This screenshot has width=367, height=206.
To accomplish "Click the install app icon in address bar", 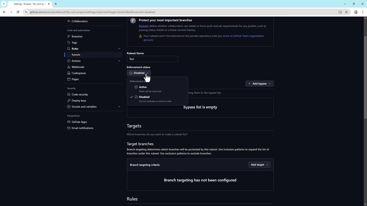I will 340,12.
